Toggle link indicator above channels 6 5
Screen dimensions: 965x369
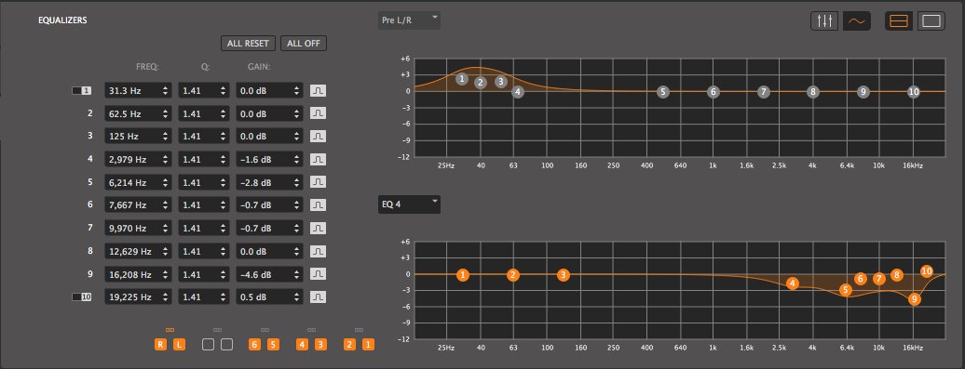265,330
